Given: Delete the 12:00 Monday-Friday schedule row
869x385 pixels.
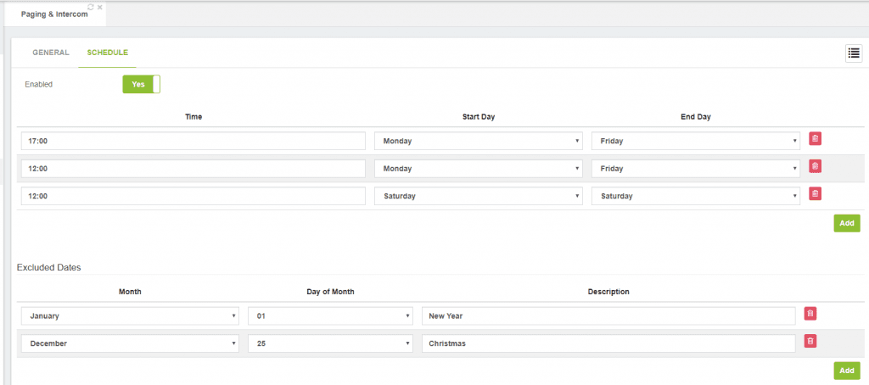Looking at the screenshot, I should point(815,165).
